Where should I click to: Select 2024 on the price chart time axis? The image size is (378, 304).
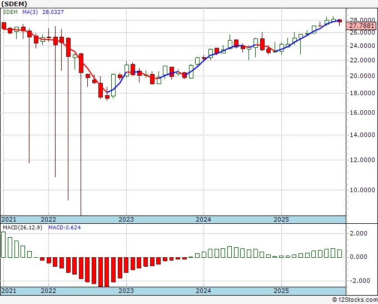pyautogui.click(x=203, y=219)
